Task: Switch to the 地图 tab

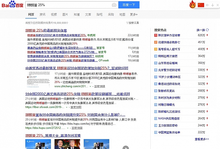Action: click(122, 14)
